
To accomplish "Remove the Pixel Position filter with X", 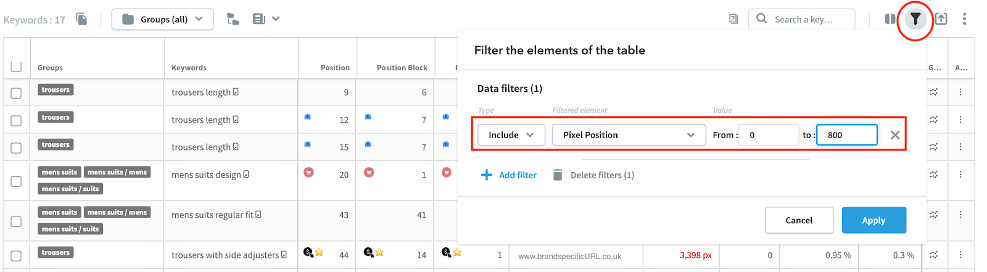I will point(895,135).
